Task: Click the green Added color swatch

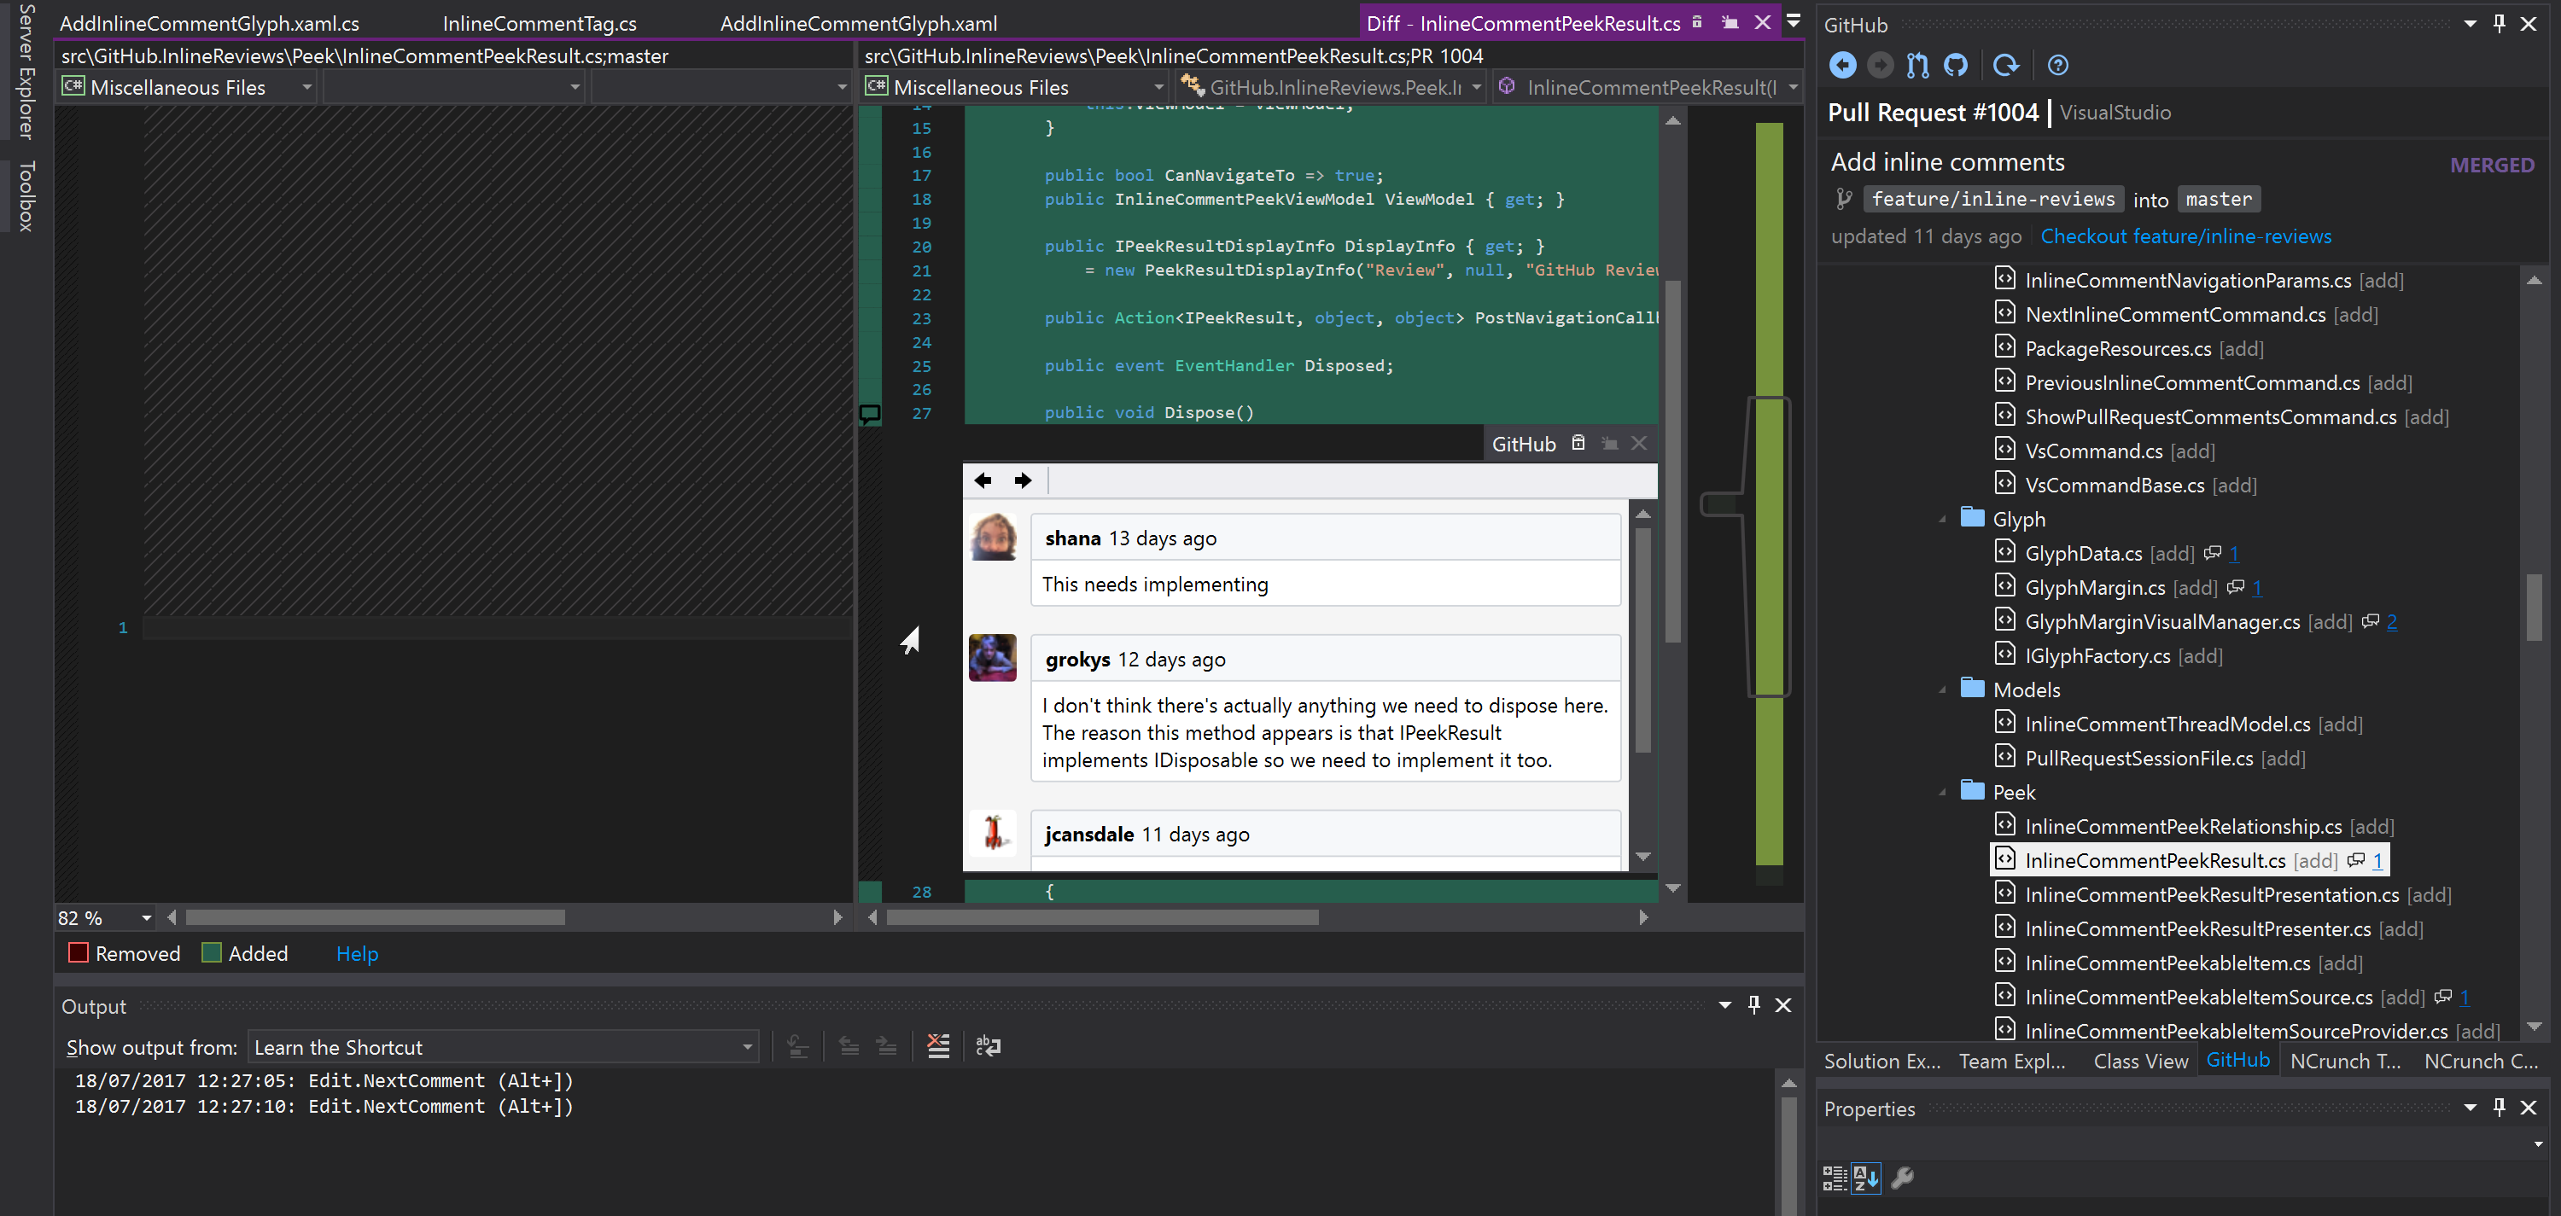Action: coord(210,952)
